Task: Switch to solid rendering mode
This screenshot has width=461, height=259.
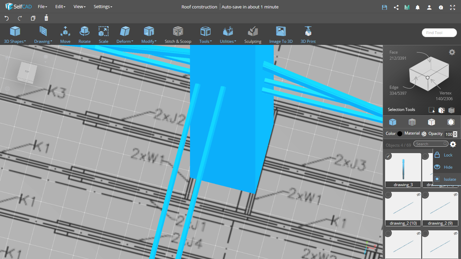Action: click(x=392, y=122)
